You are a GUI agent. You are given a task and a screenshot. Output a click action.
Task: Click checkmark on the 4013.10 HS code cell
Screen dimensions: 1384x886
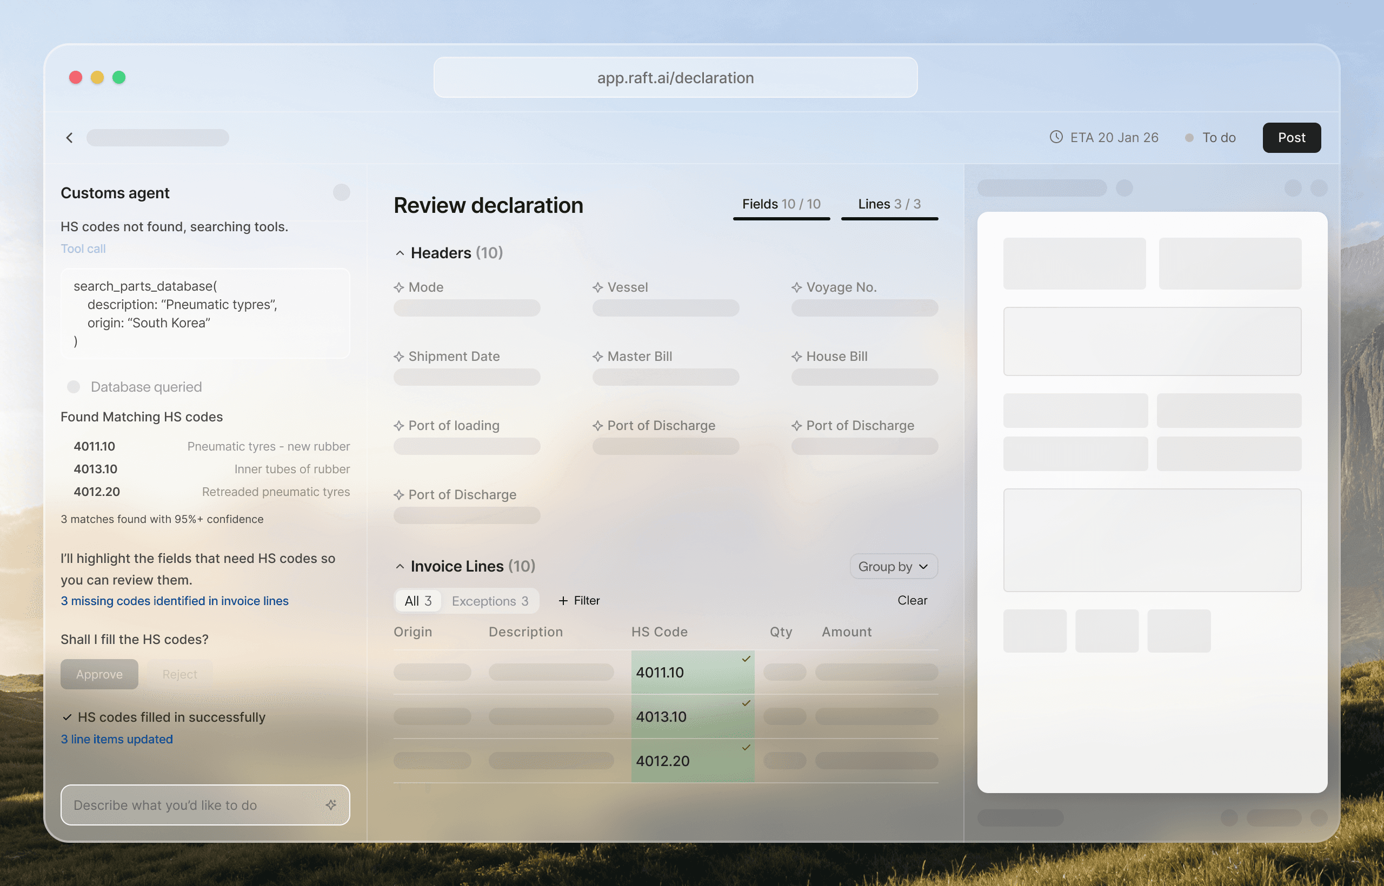tap(746, 703)
